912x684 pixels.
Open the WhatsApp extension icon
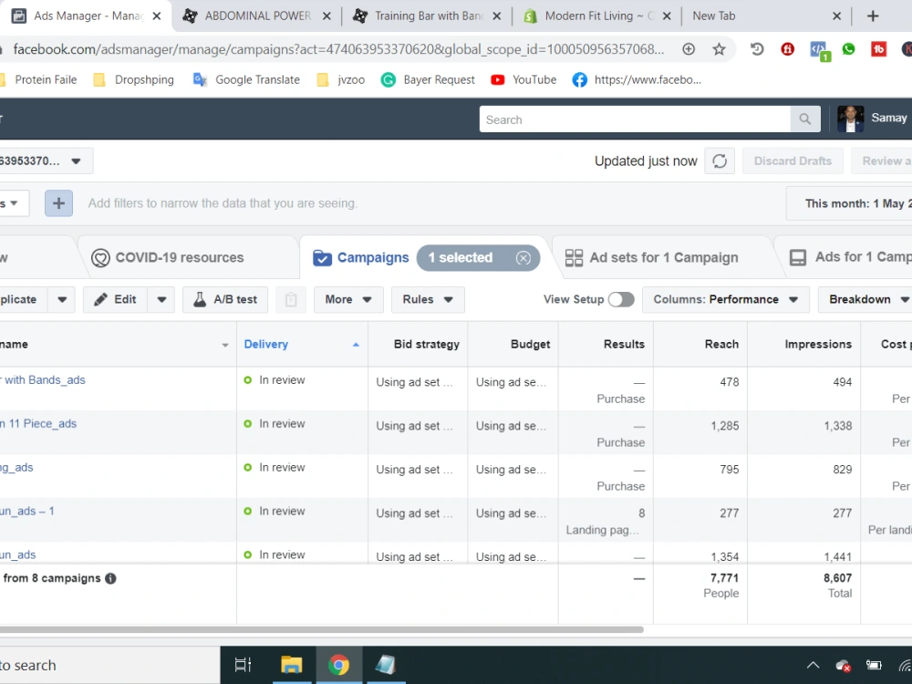848,49
